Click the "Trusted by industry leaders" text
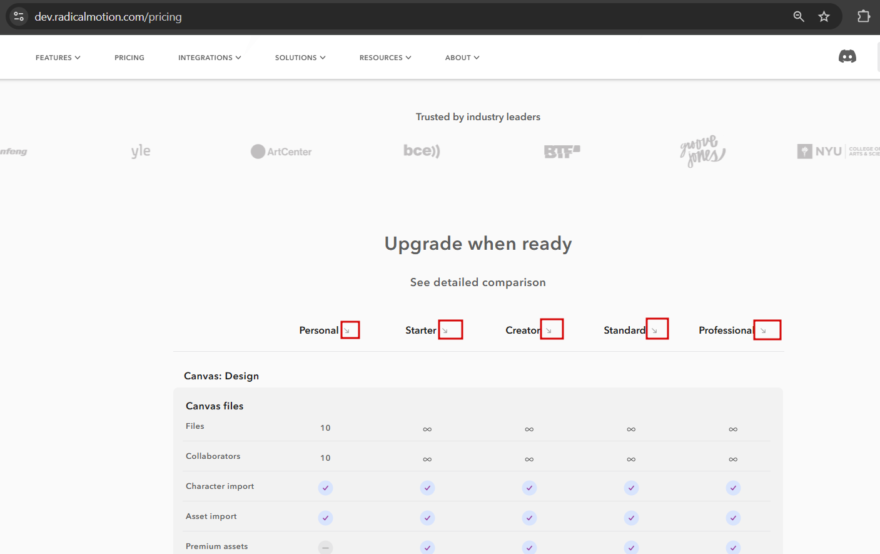This screenshot has height=554, width=880. (478, 117)
